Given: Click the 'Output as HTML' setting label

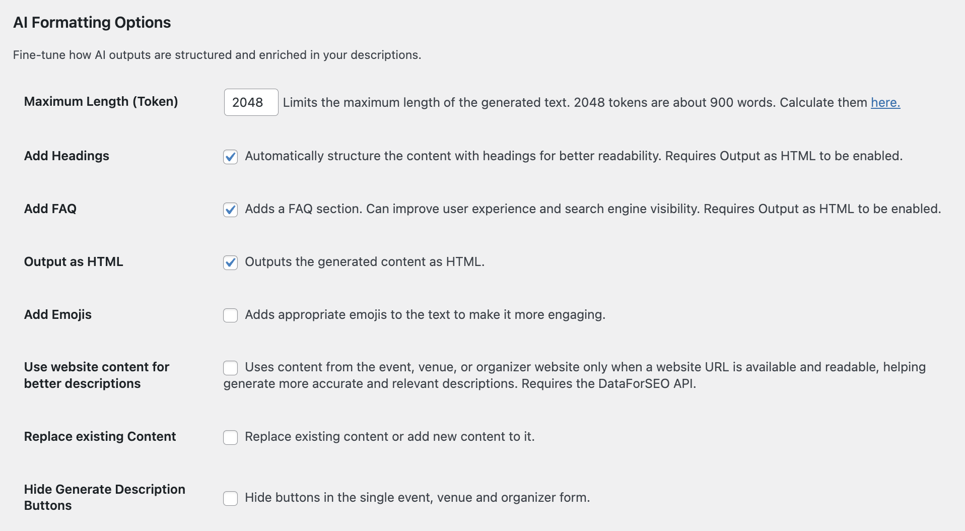Looking at the screenshot, I should (x=74, y=261).
